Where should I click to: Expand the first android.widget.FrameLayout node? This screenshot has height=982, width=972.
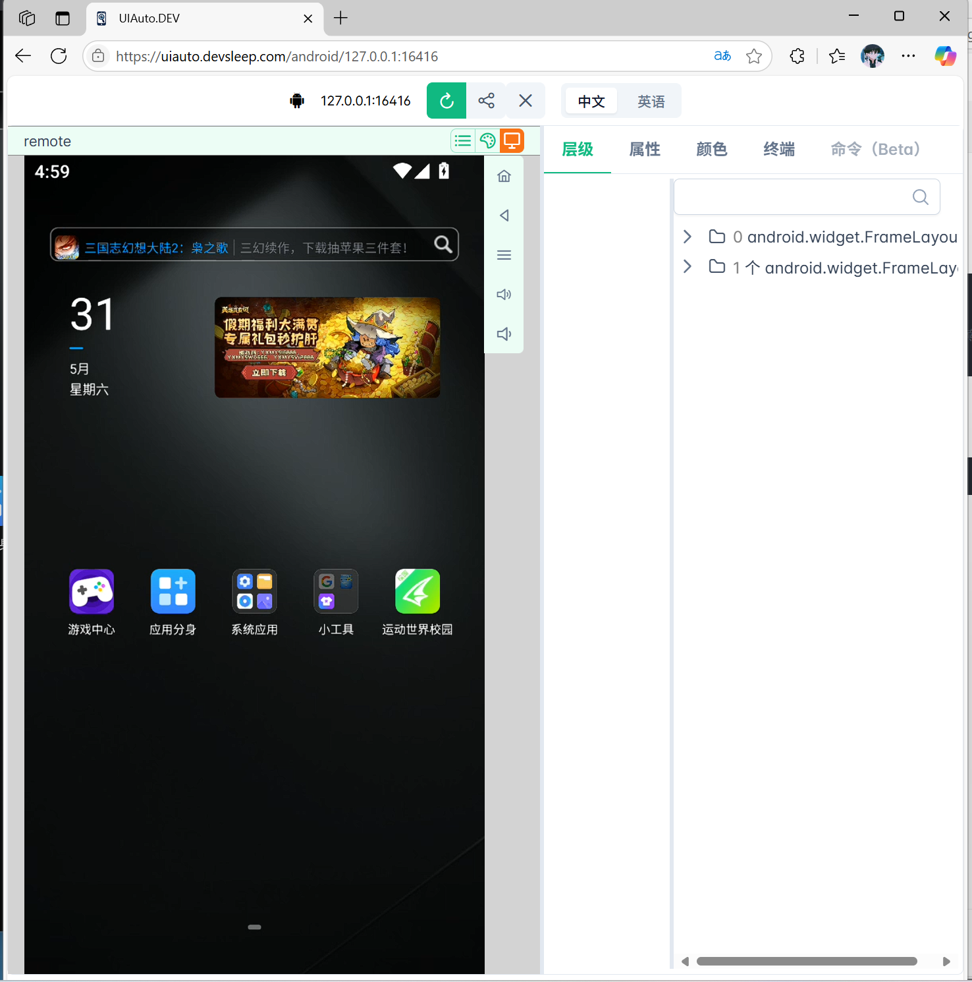(687, 236)
